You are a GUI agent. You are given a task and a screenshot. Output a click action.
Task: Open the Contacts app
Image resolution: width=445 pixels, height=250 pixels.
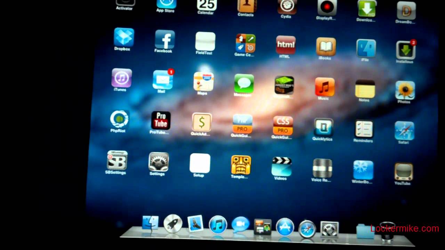click(247, 6)
